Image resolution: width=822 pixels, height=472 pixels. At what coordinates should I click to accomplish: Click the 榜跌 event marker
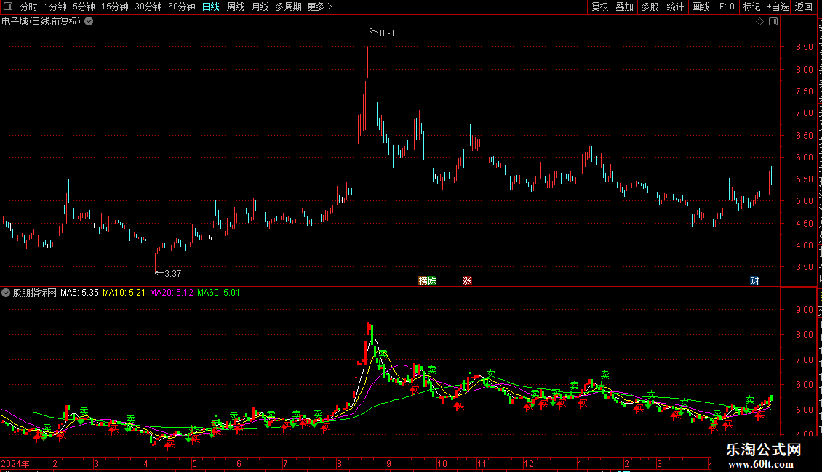(427, 280)
